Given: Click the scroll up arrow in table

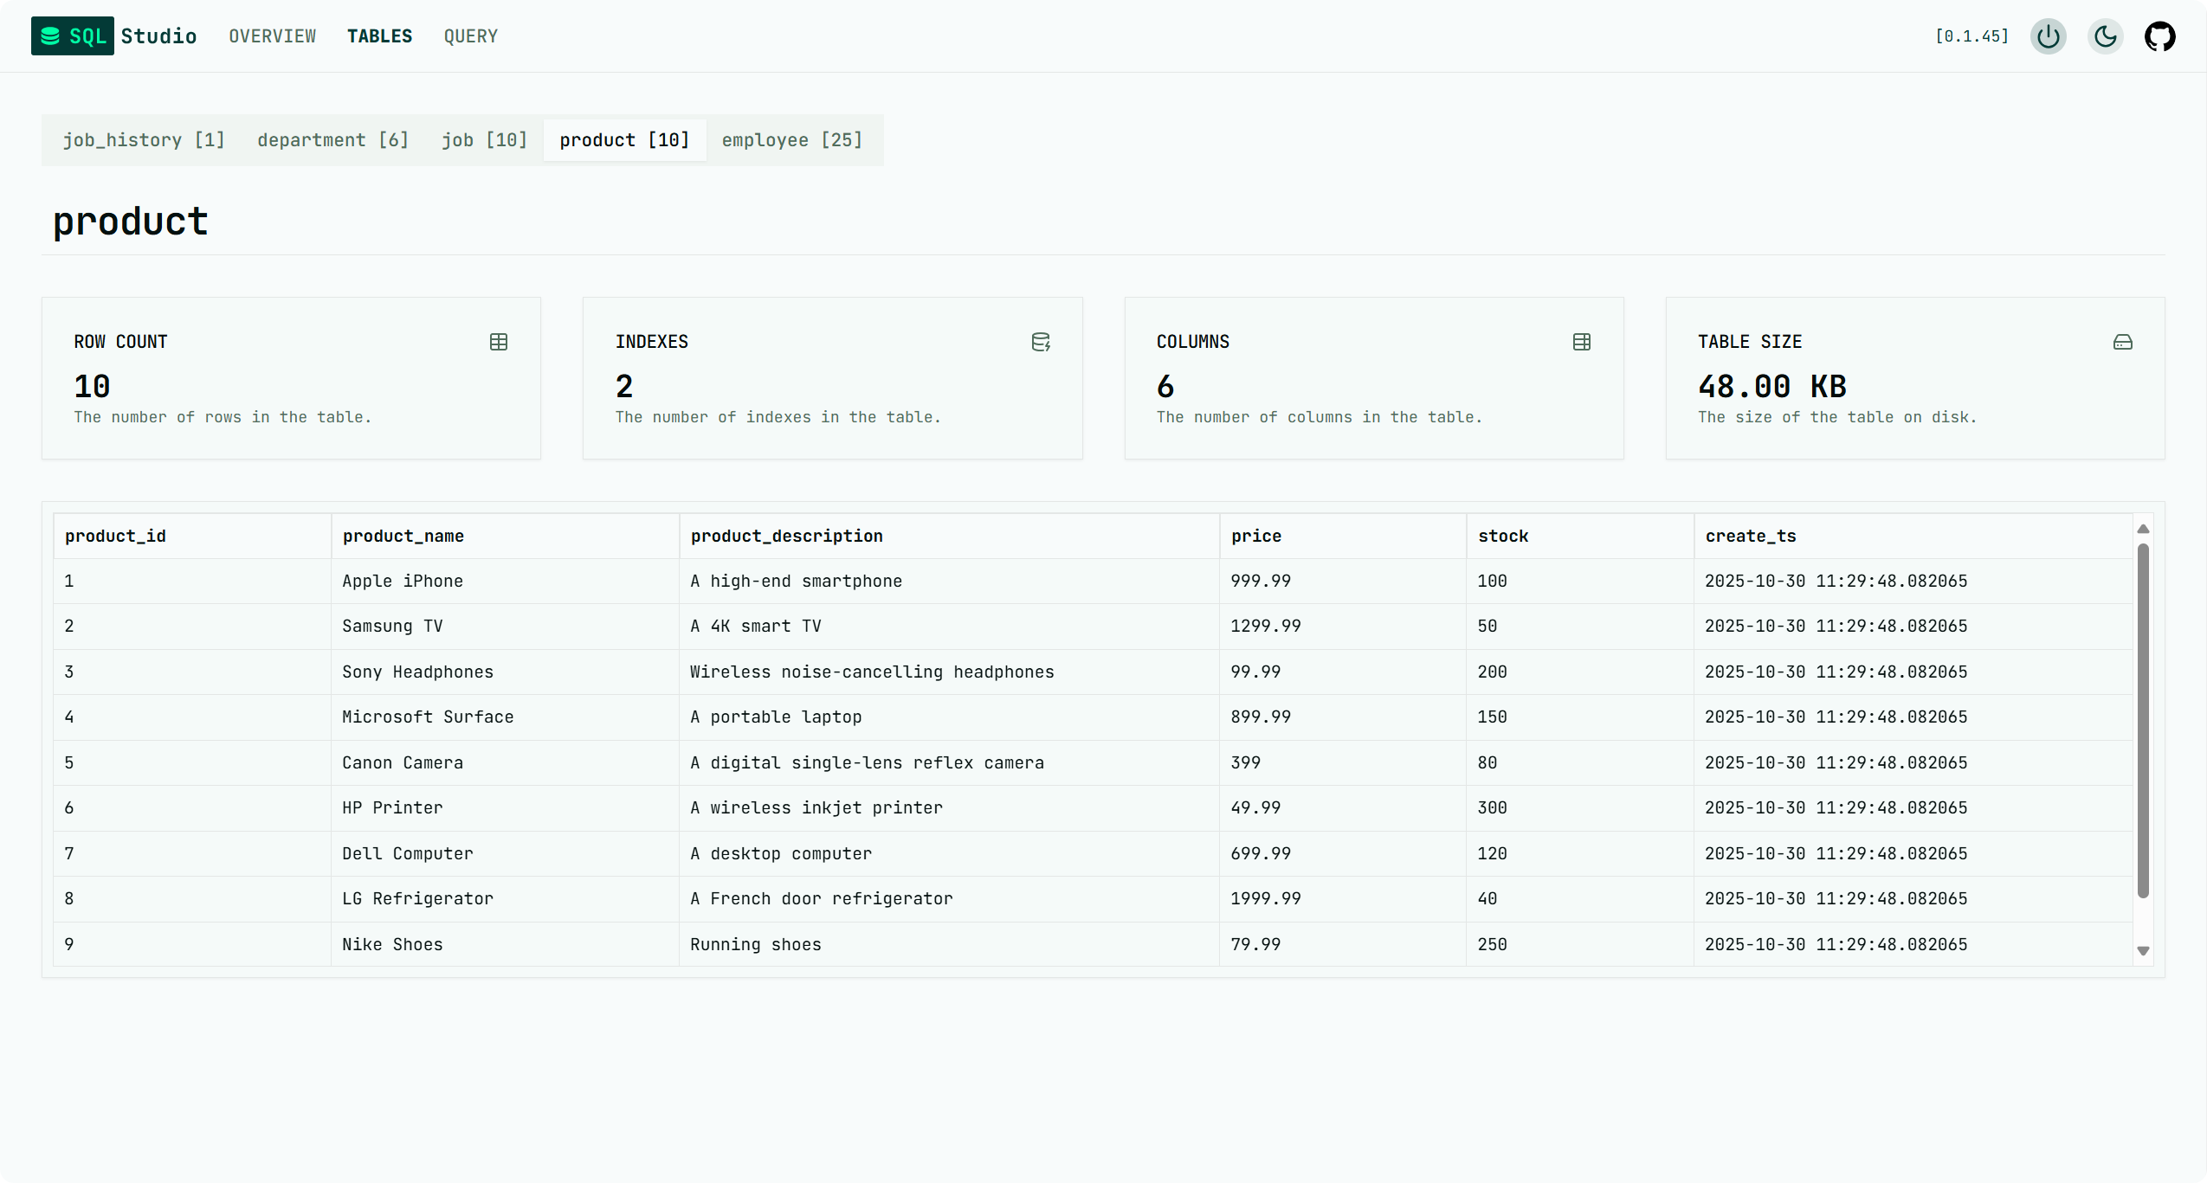Looking at the screenshot, I should tap(2143, 529).
